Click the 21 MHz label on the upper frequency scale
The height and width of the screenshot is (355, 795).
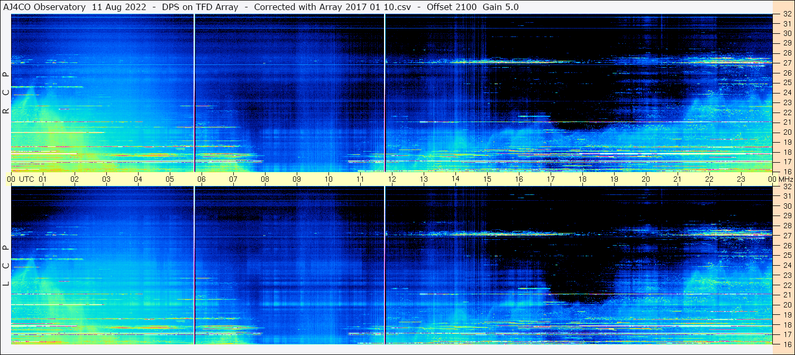[x=787, y=122]
